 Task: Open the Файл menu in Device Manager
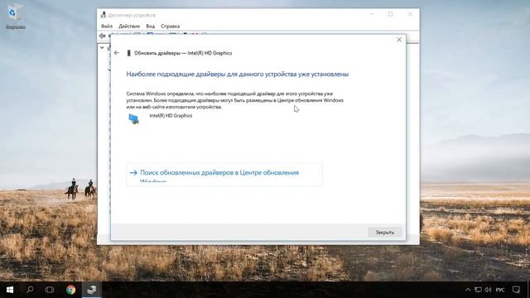pyautogui.click(x=107, y=26)
